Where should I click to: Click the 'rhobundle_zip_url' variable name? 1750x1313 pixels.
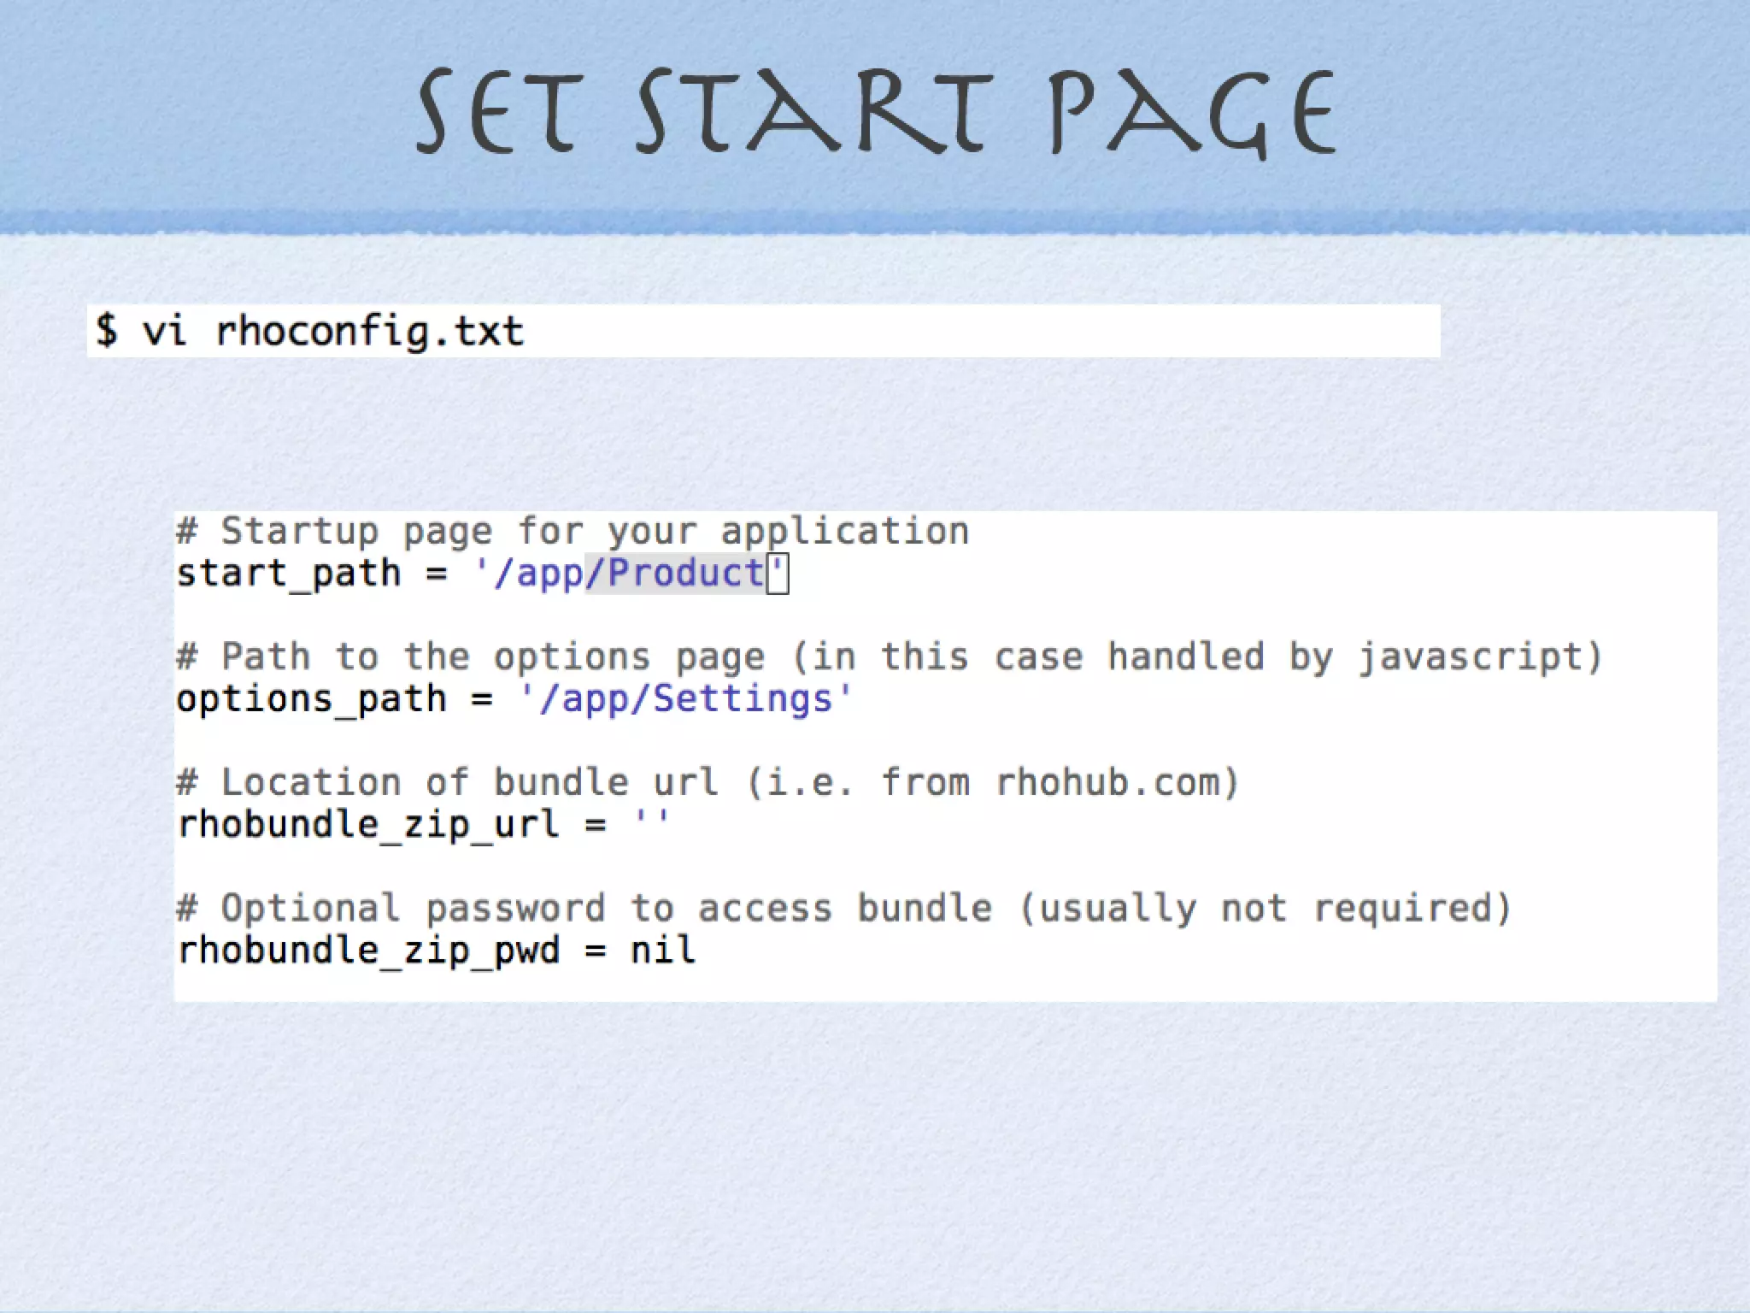(368, 825)
